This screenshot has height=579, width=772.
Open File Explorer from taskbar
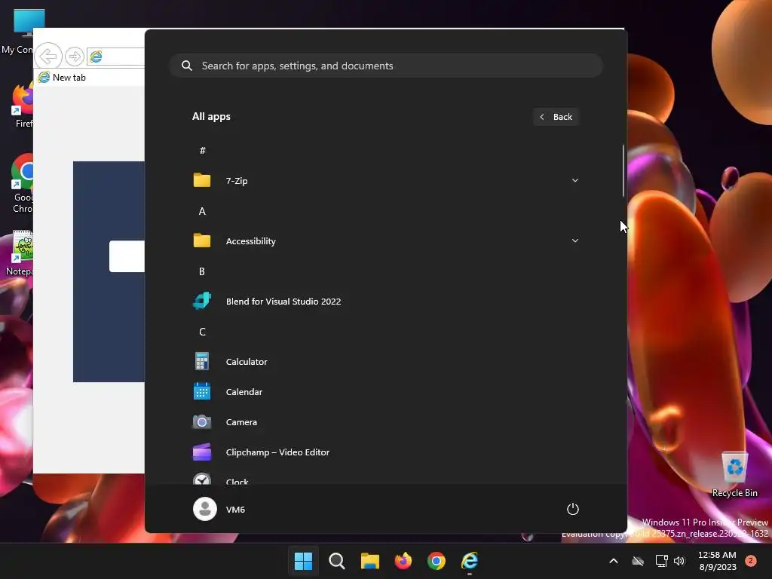click(369, 561)
